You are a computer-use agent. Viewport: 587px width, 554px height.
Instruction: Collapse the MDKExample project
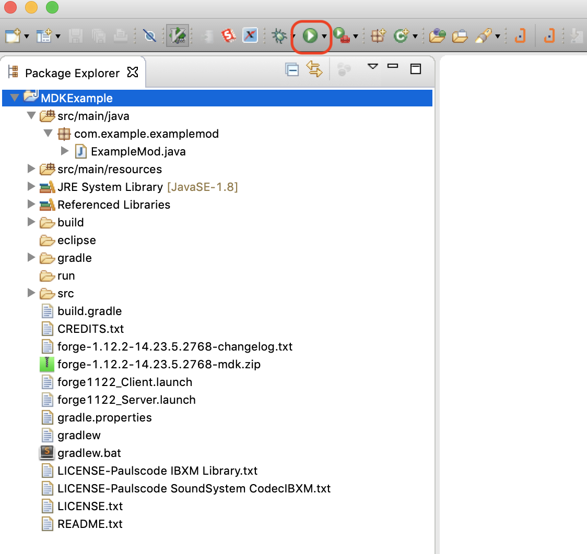[15, 98]
